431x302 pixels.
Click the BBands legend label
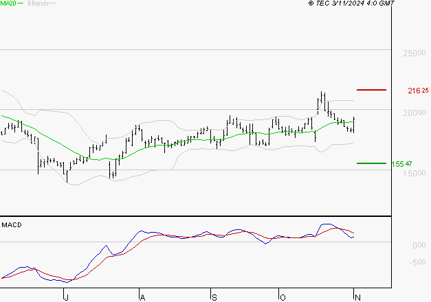click(38, 3)
